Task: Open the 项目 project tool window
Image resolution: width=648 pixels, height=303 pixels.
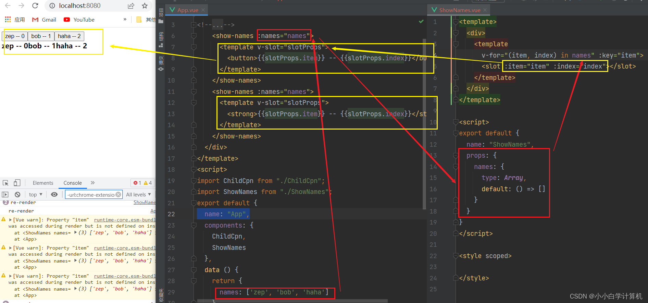Action: [161, 16]
